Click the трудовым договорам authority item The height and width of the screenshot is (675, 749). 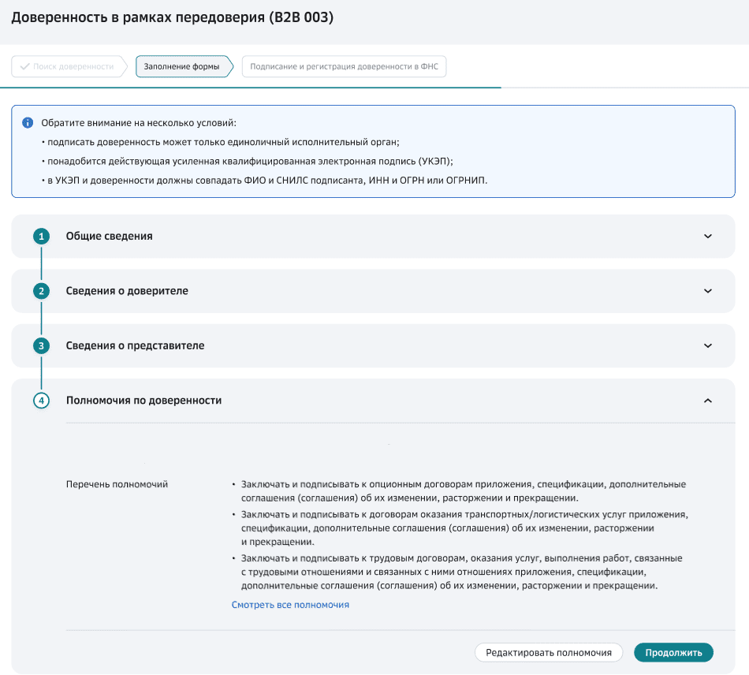[x=461, y=572]
